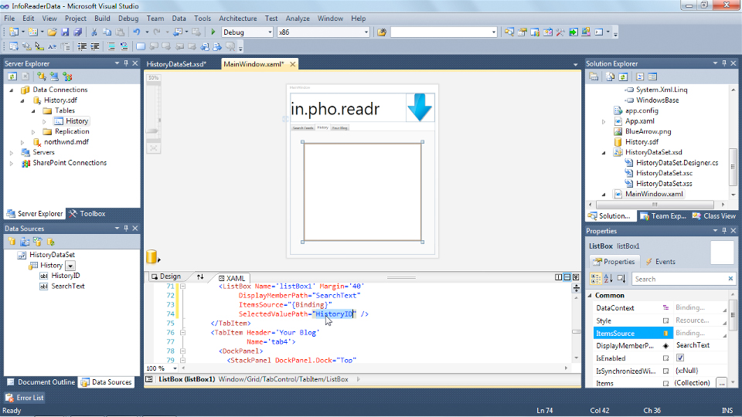Click vertical split view toggle in editor
This screenshot has height=417, width=742.
[x=558, y=277]
